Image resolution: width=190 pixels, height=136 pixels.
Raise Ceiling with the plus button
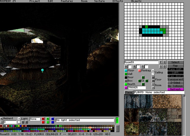153,71
